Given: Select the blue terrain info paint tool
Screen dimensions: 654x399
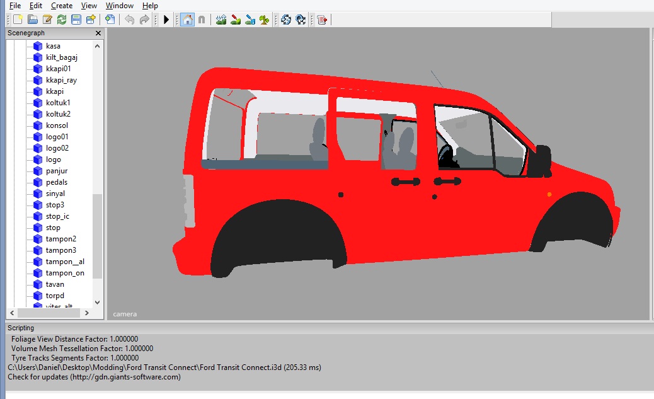Looking at the screenshot, I should [250, 20].
